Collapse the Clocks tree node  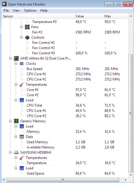[16, 64]
